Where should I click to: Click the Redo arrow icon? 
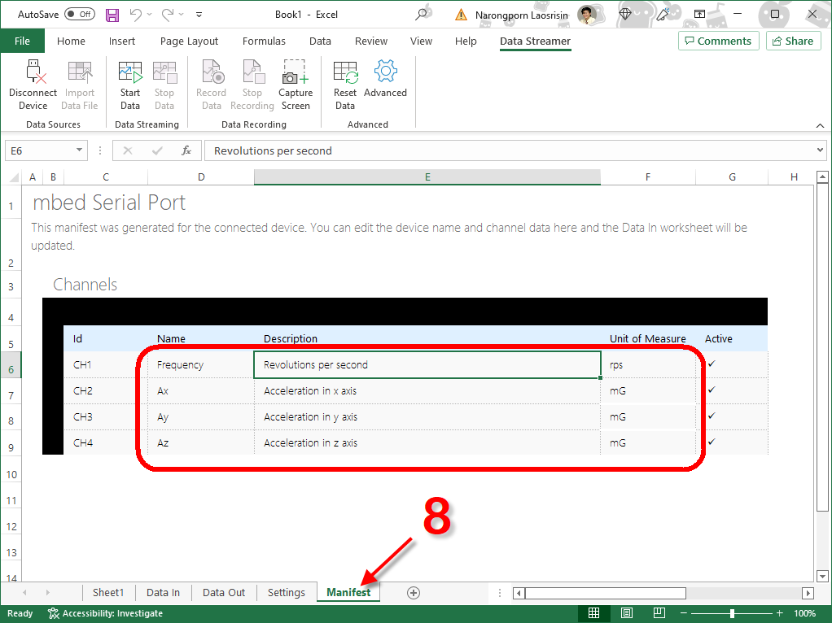click(x=168, y=15)
